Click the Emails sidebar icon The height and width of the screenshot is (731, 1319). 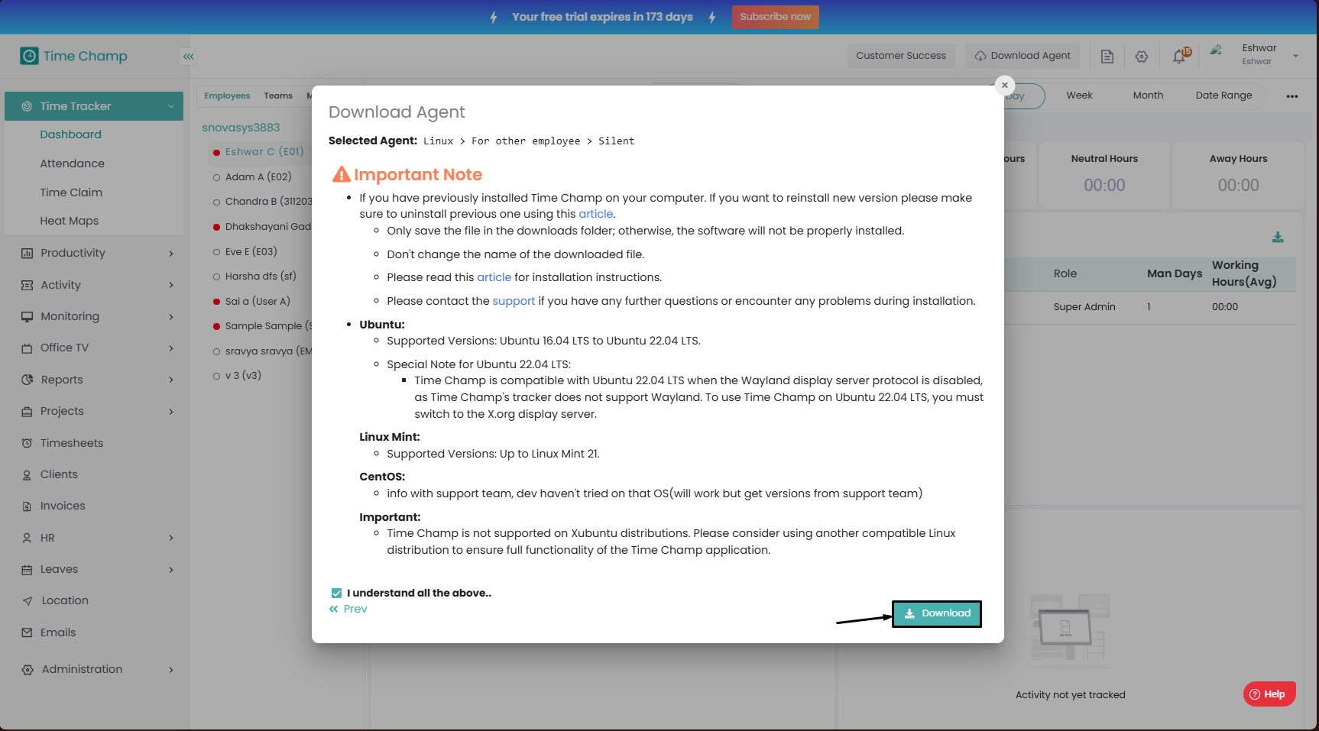point(28,632)
